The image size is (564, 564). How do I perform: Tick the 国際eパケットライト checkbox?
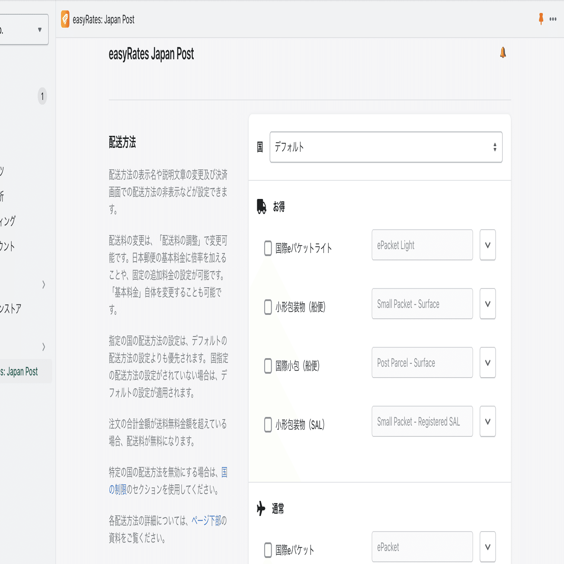click(268, 248)
